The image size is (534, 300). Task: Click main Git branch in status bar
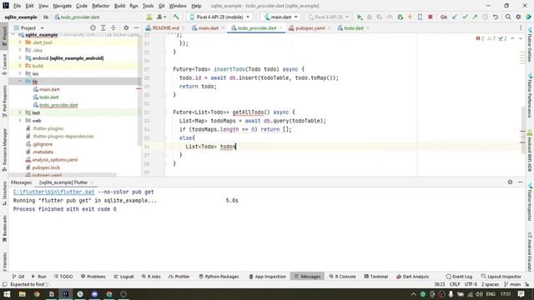tap(512, 284)
